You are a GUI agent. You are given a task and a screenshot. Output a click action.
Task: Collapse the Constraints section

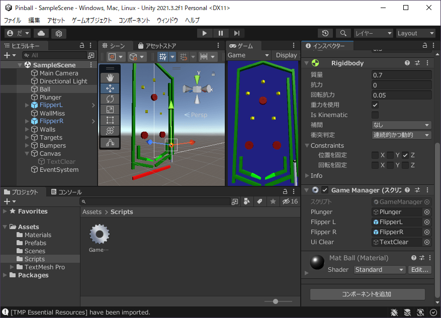(307, 146)
